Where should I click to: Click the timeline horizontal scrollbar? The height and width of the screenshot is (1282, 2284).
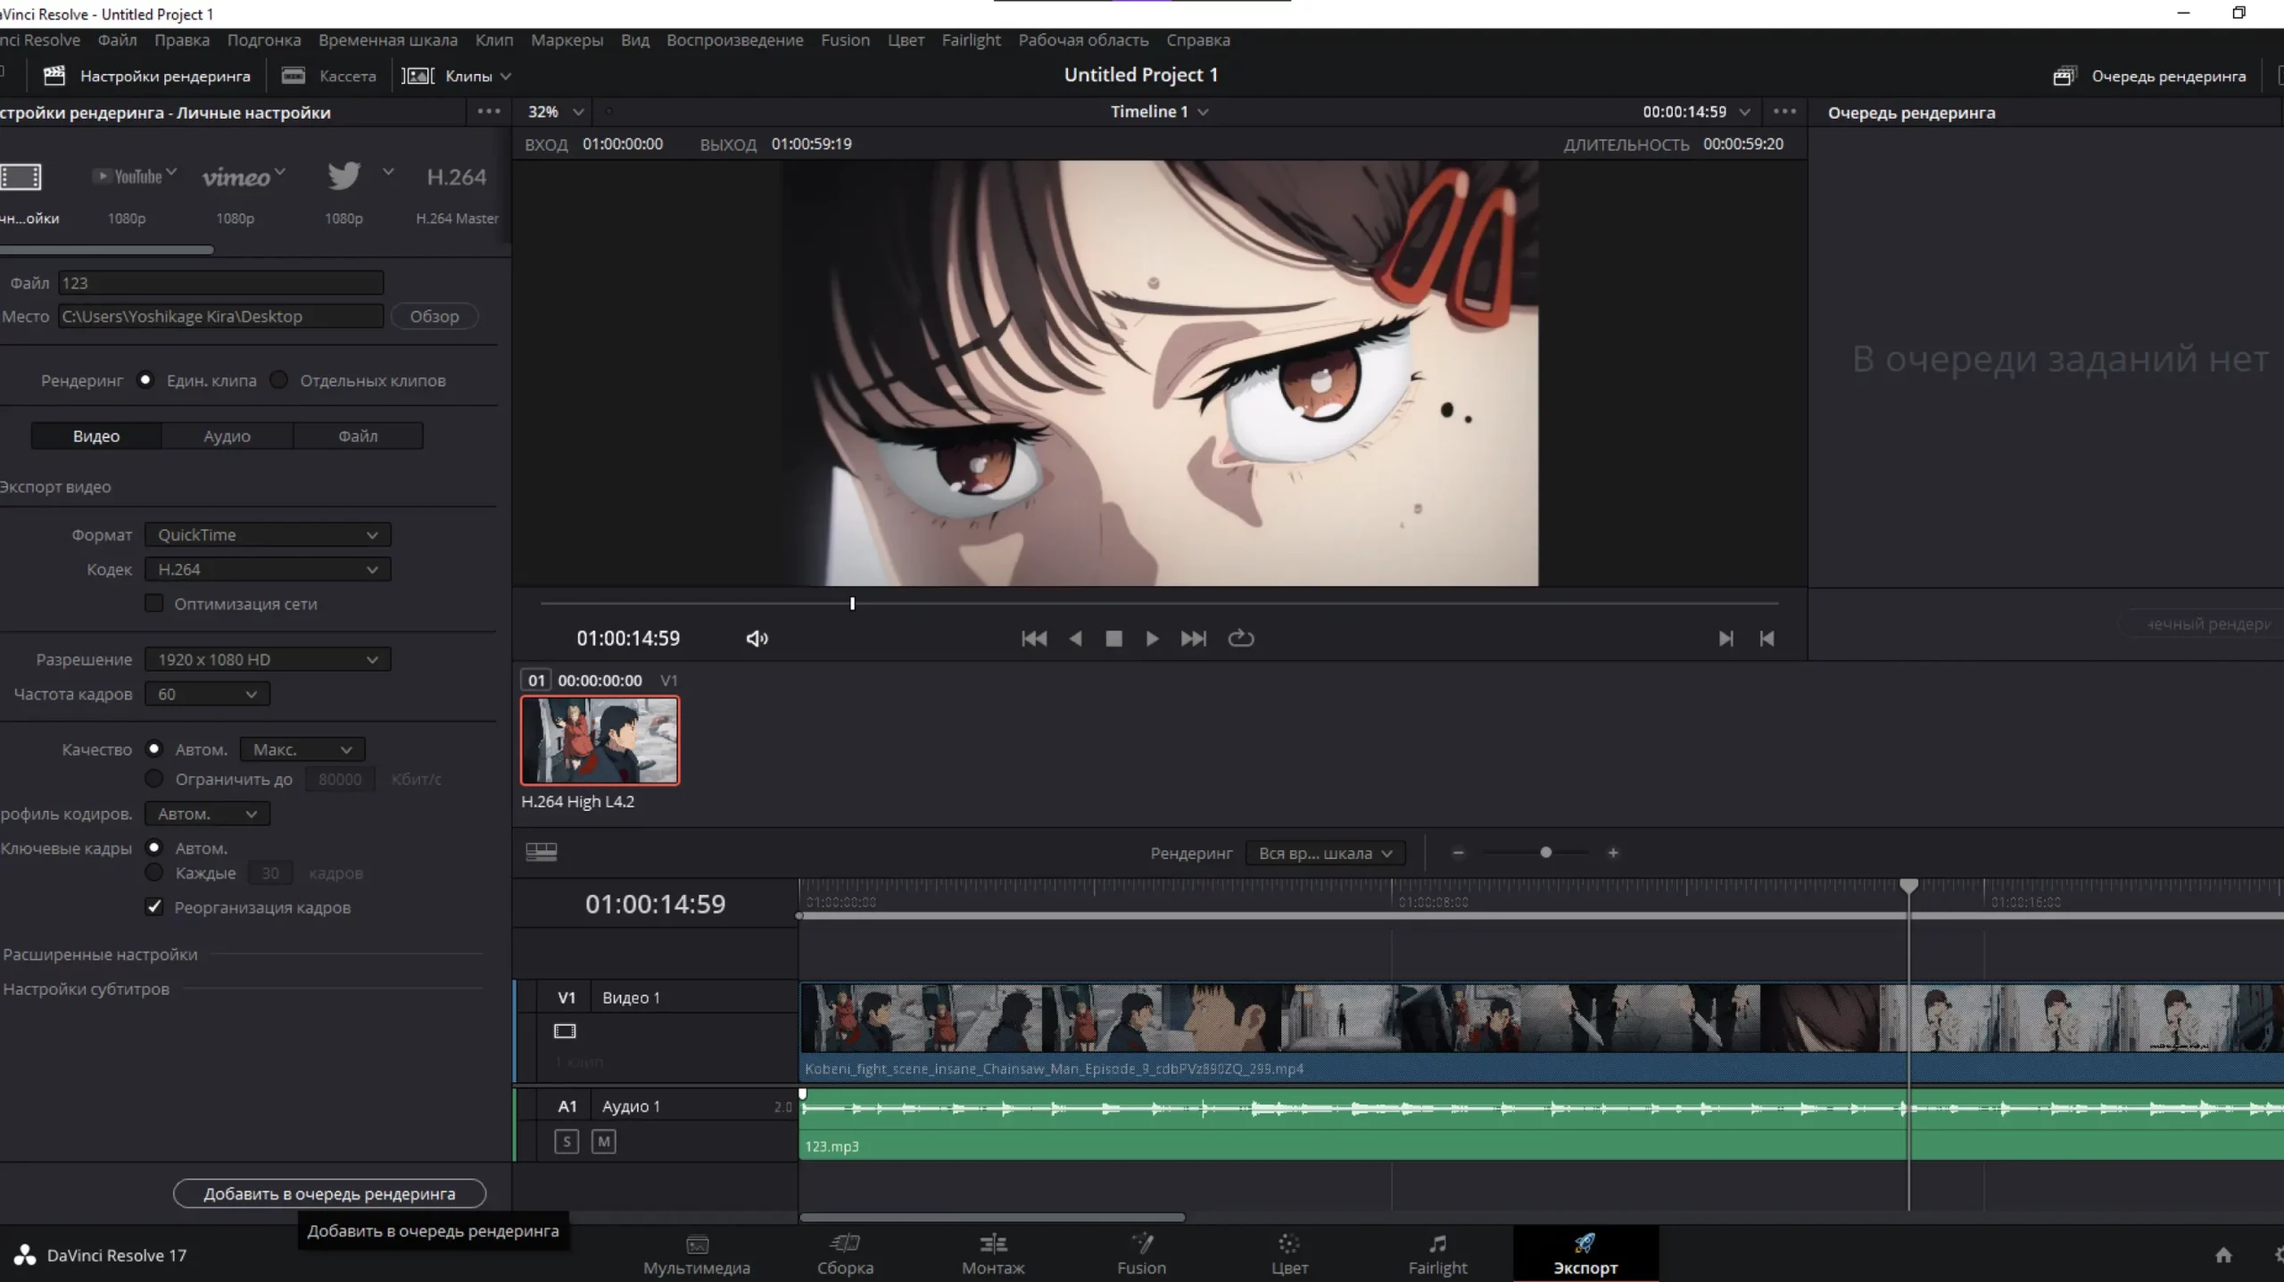992,1217
